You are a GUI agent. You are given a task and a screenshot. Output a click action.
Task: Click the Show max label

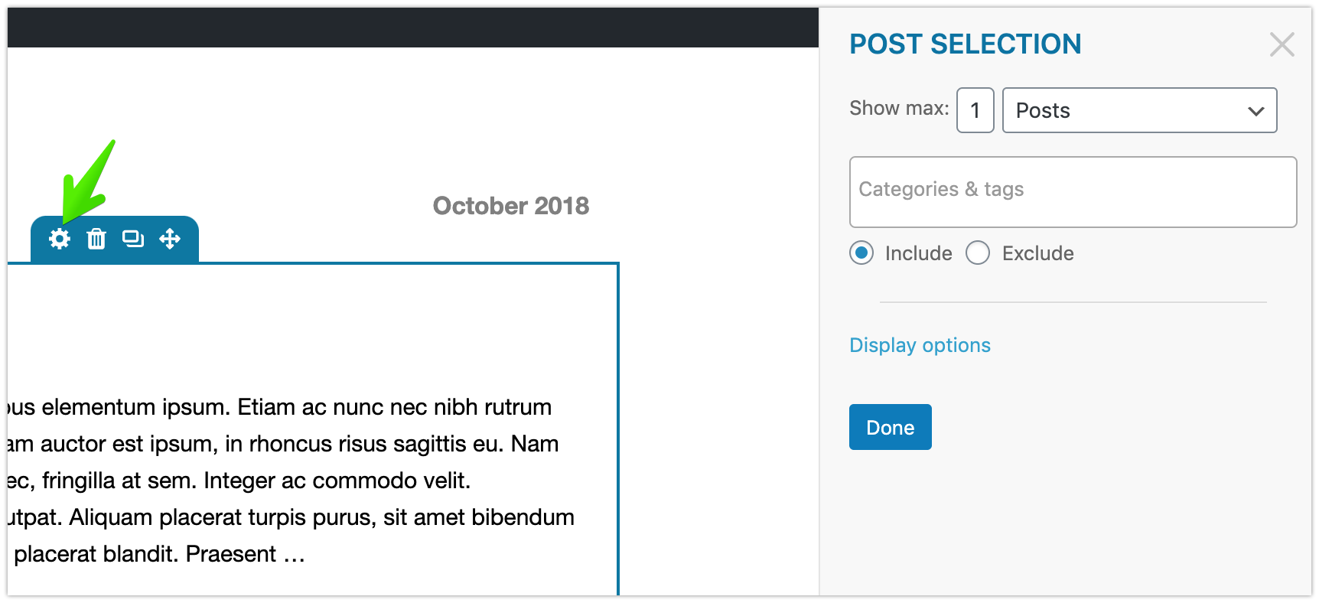point(898,108)
